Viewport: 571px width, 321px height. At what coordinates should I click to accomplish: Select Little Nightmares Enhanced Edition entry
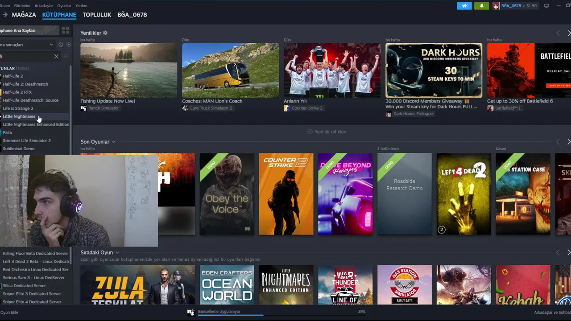[36, 124]
